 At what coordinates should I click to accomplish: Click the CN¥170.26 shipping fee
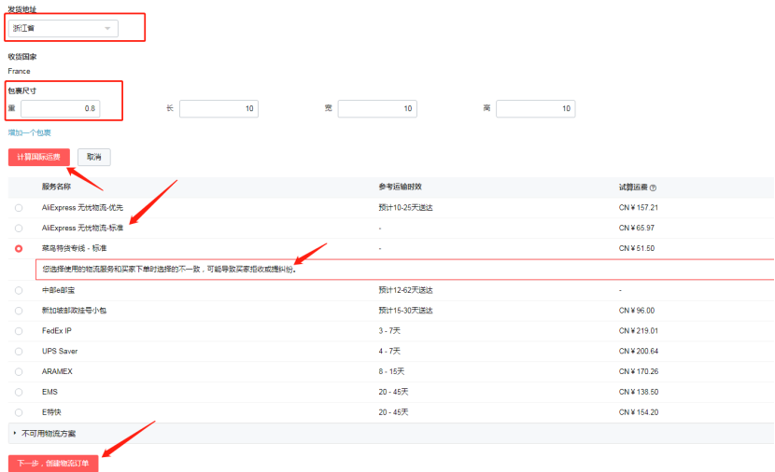[639, 371]
